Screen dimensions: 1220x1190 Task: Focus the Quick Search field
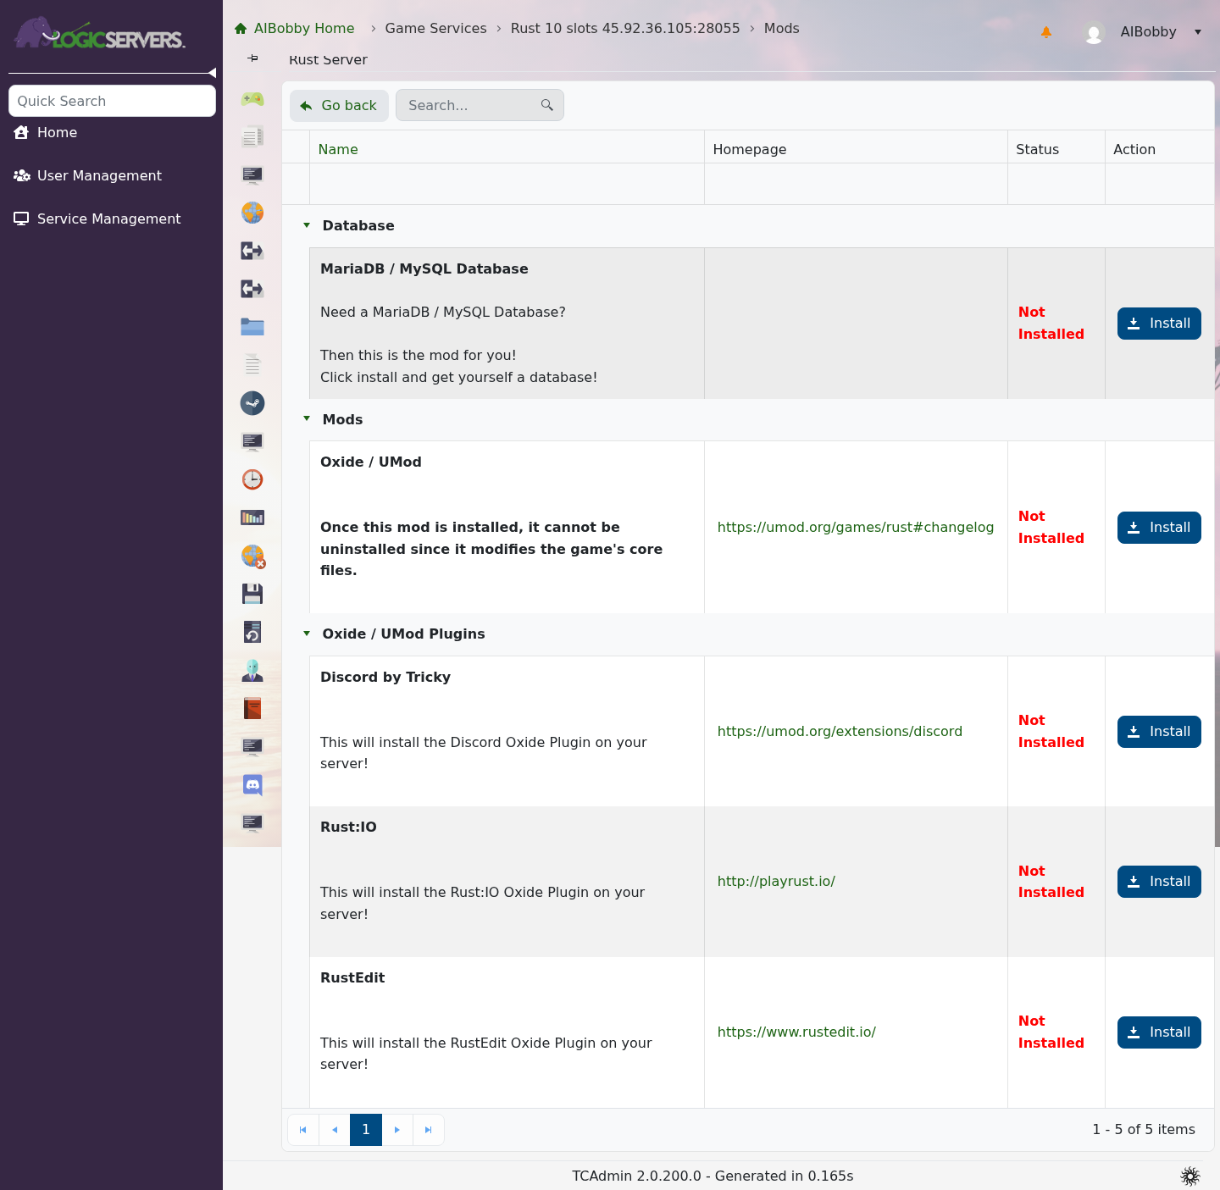(112, 101)
